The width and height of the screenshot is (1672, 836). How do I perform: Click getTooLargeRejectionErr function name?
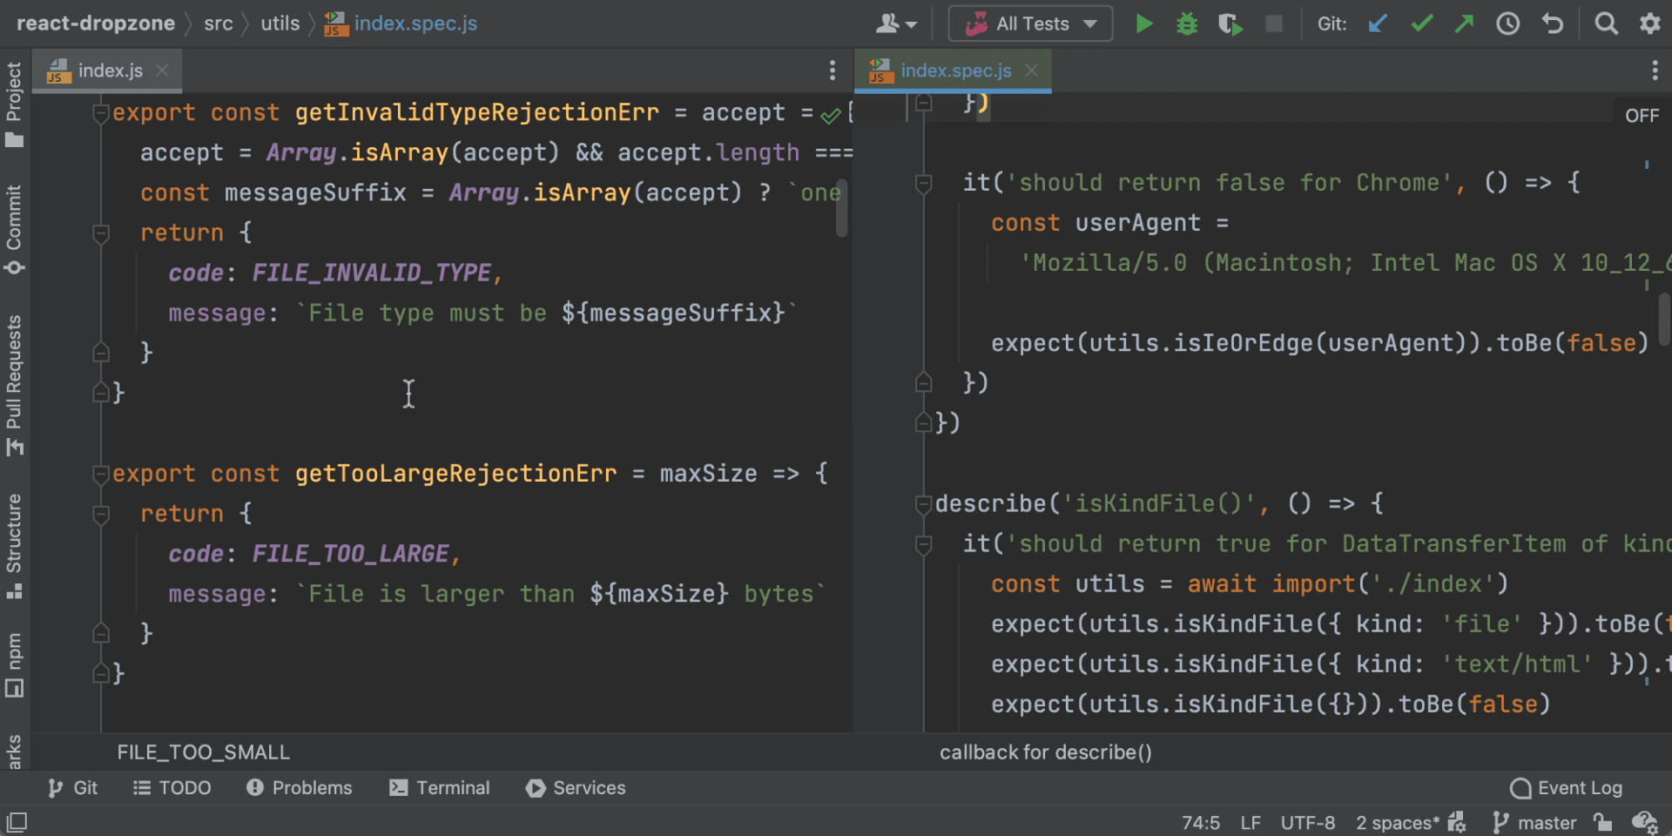click(x=455, y=474)
